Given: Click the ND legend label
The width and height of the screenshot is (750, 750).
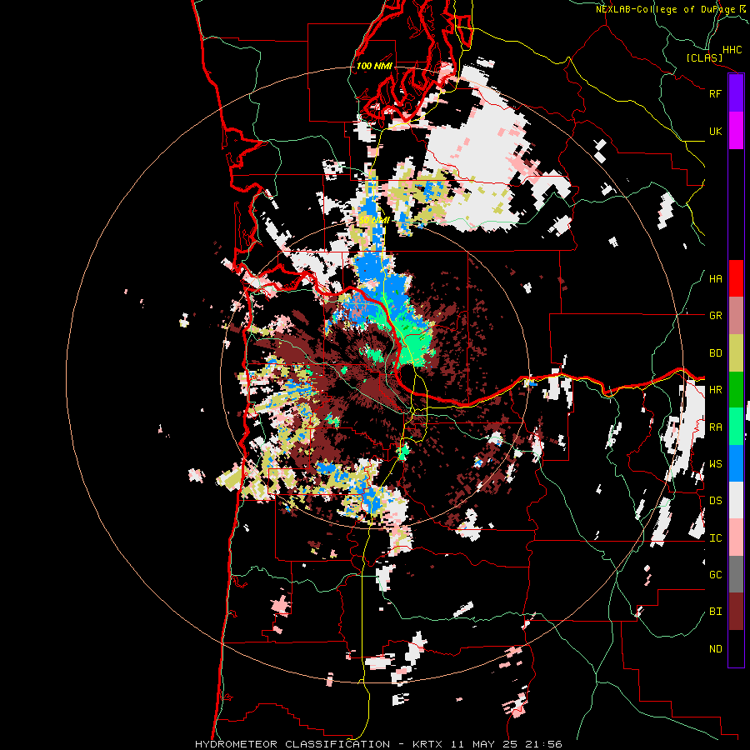Looking at the screenshot, I should pyautogui.click(x=715, y=649).
